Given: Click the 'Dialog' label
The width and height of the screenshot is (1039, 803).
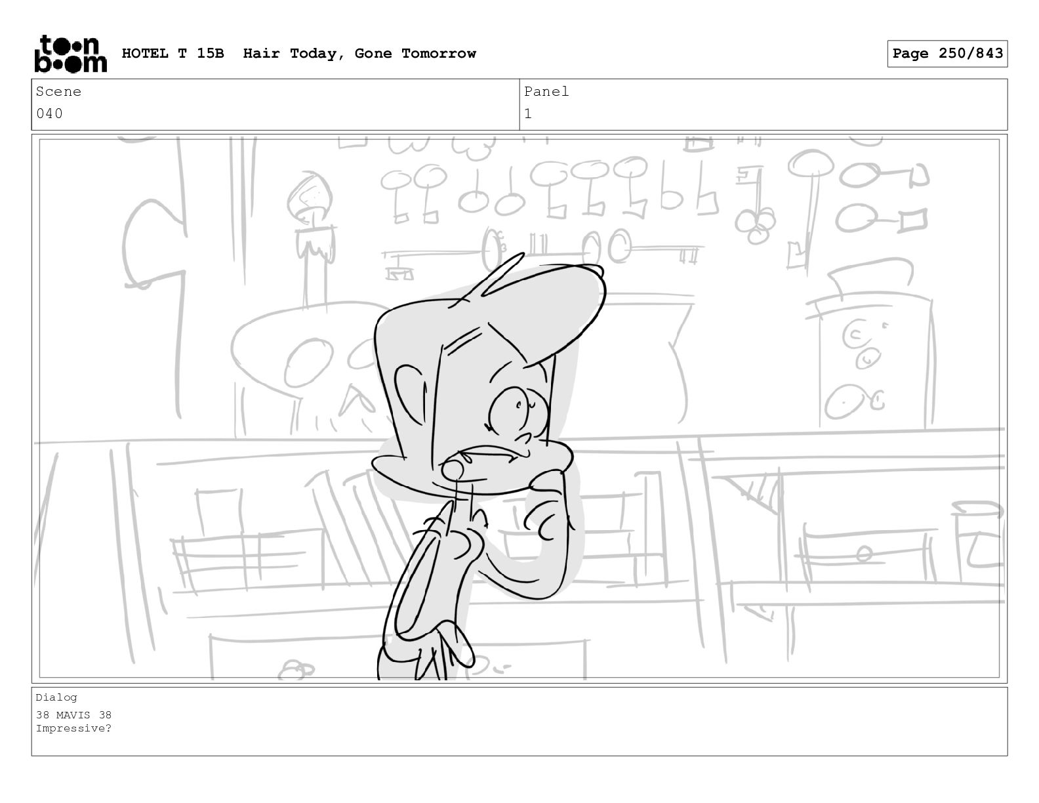Looking at the screenshot, I should 56,697.
